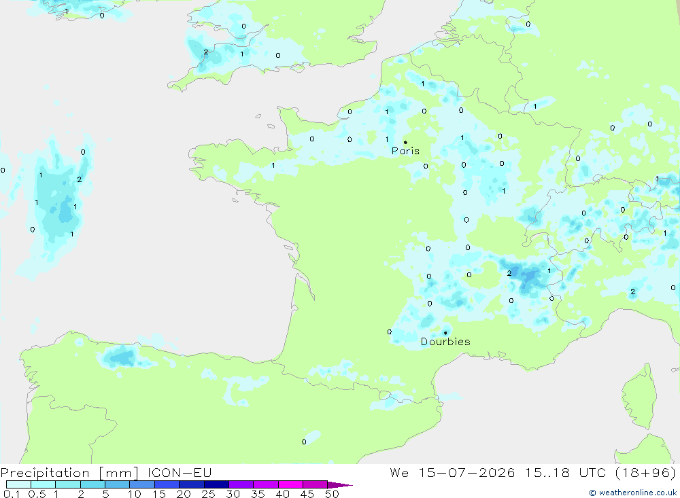
Task: Click the 0.5 legend scale label
Action: 37,494
